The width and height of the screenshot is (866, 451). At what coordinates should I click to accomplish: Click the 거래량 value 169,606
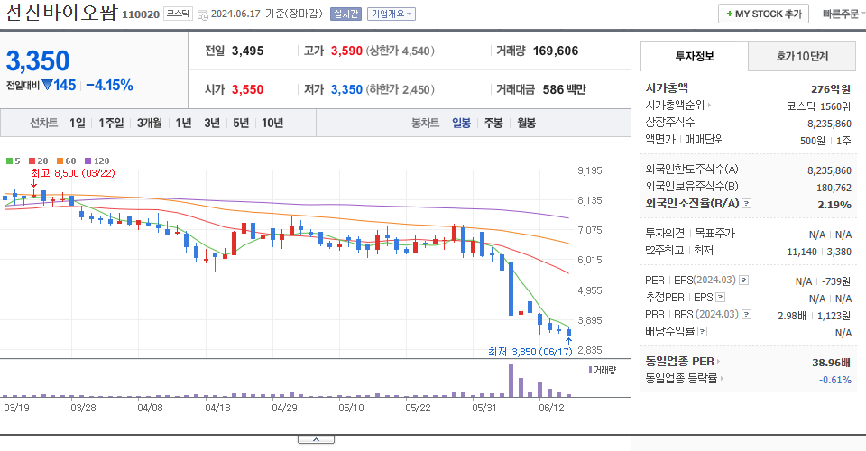coord(555,51)
